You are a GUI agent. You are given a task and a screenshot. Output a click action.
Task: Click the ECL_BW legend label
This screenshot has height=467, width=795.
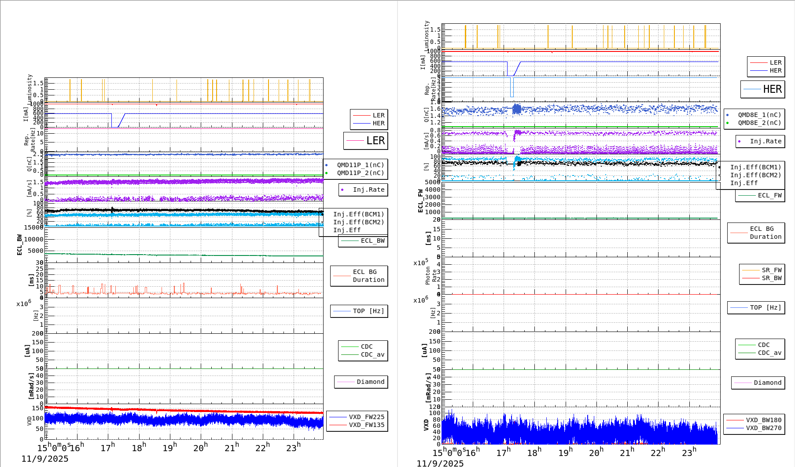372,241
